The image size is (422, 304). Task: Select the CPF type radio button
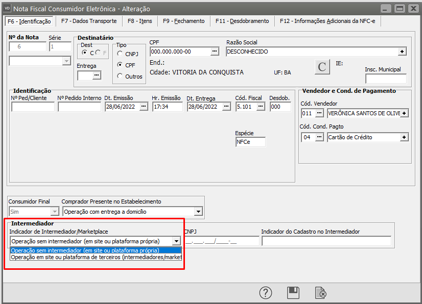pyautogui.click(x=120, y=65)
